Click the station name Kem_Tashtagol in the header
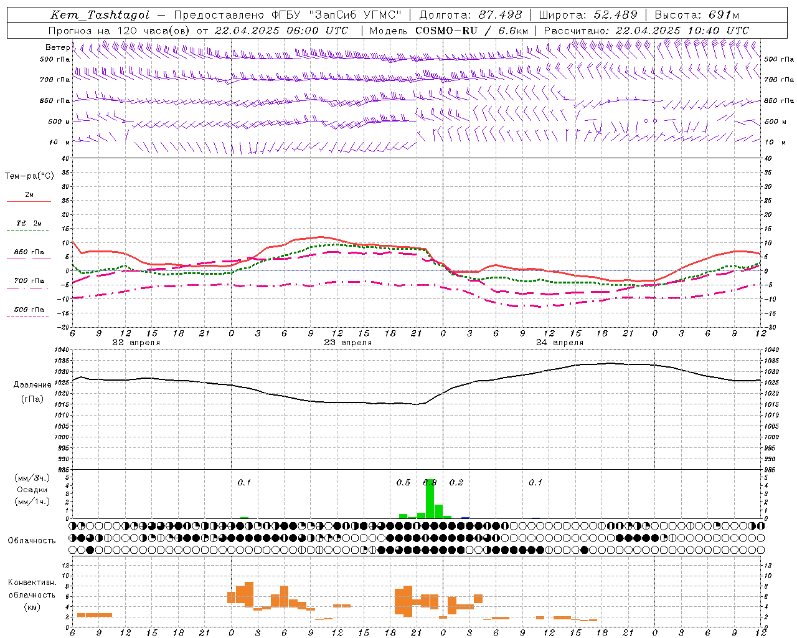The width and height of the screenshot is (797, 638). 100,15
